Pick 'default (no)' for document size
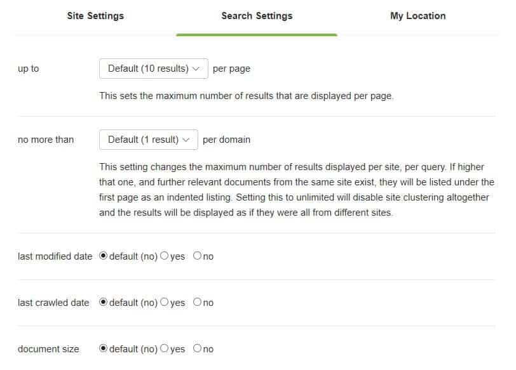 point(104,348)
